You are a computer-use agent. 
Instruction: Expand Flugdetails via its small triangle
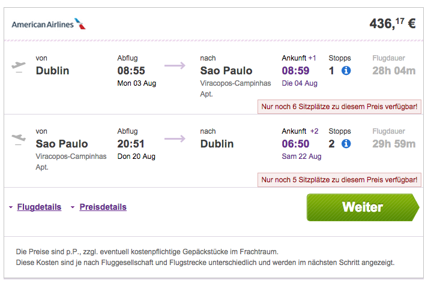coord(11,207)
